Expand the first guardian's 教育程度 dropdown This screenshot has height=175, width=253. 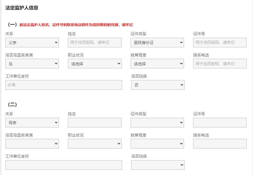click(x=157, y=64)
